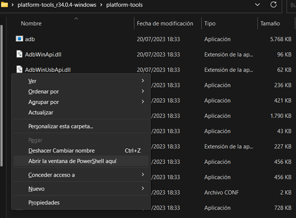Open Propiedades from the context menu

81,202
